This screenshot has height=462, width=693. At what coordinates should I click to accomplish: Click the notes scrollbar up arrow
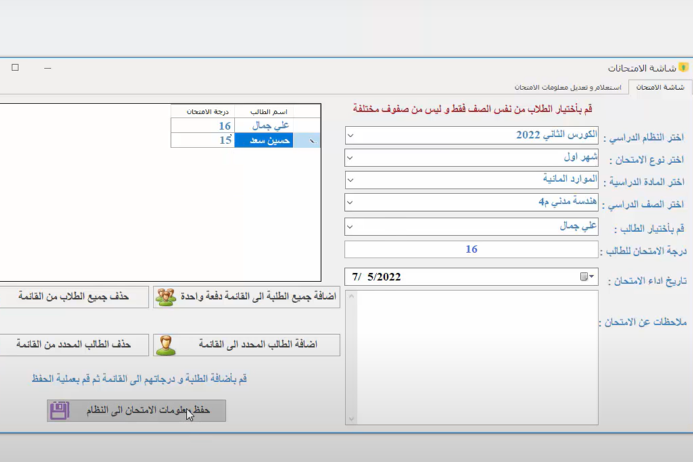(x=352, y=296)
